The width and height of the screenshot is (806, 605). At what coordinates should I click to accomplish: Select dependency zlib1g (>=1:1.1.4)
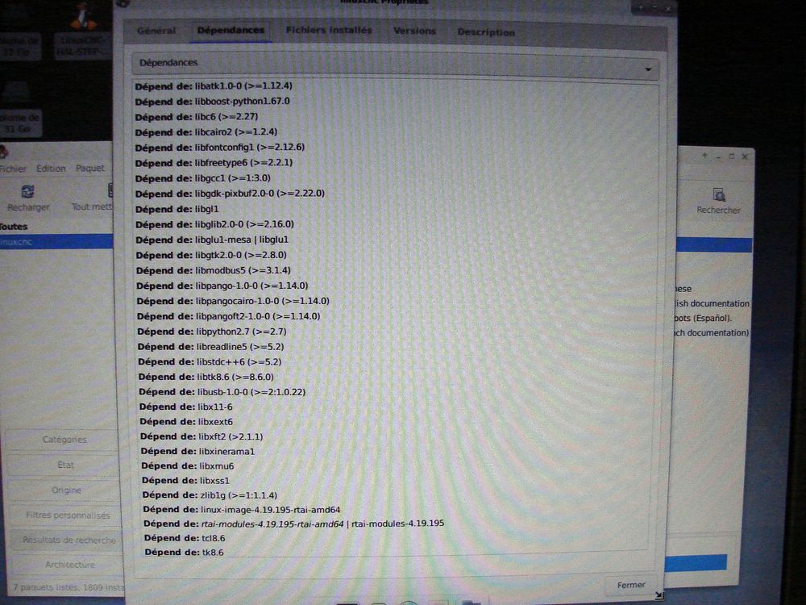pos(210,495)
